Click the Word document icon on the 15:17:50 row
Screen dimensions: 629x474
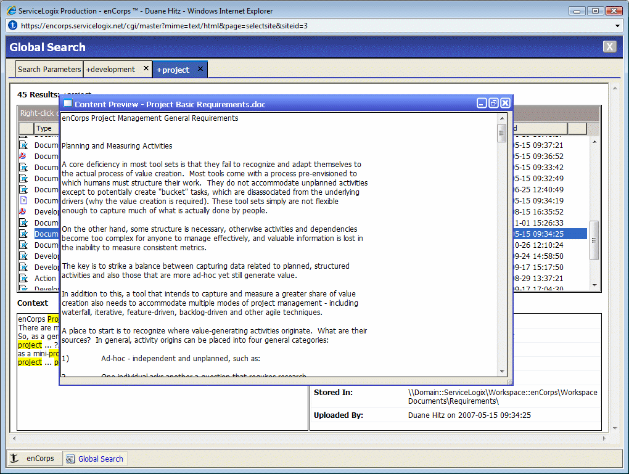[24, 267]
